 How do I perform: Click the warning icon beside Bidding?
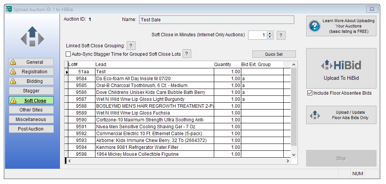(x=13, y=81)
